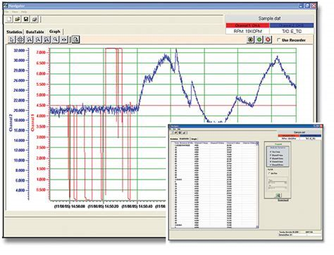The height and width of the screenshot is (255, 334).
Task: Toggle the filter checkbox in the small window
Action: (269, 173)
